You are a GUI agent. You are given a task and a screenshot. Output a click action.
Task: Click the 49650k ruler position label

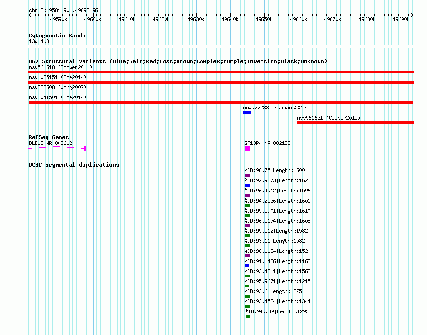pyautogui.click(x=264, y=19)
